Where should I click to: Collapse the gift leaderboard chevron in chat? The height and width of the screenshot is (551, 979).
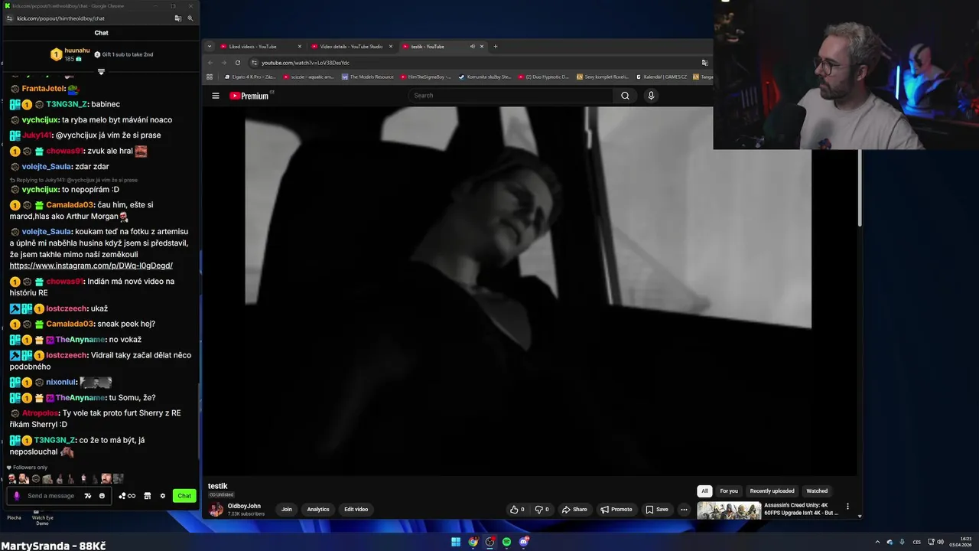(x=101, y=72)
